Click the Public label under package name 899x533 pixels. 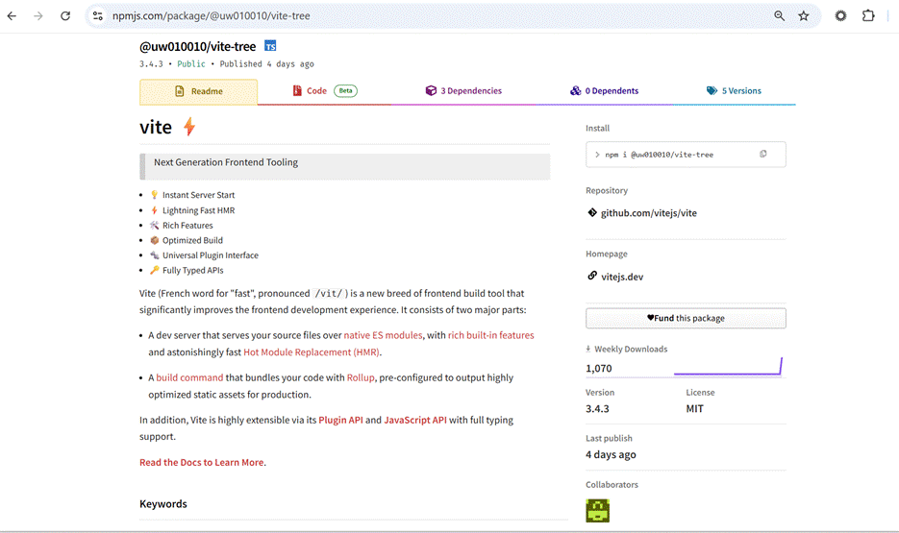coord(191,64)
